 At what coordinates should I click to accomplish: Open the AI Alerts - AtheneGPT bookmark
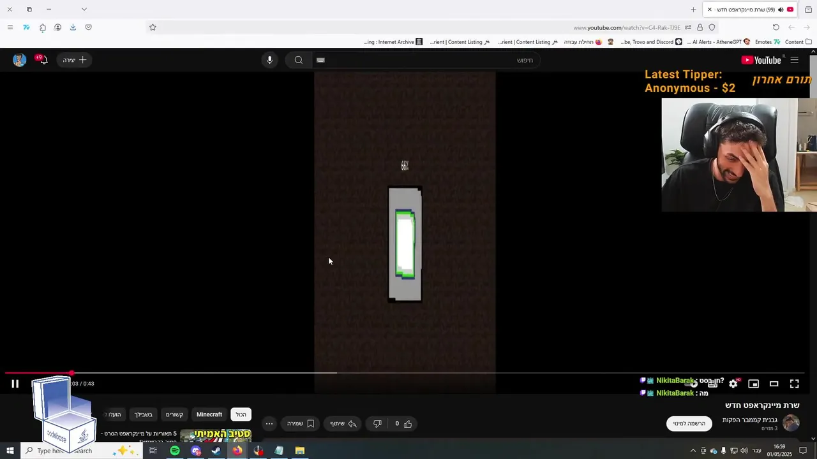(718, 42)
